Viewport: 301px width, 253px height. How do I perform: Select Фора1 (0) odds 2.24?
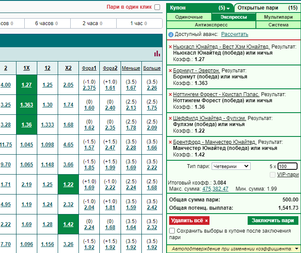[89, 227]
